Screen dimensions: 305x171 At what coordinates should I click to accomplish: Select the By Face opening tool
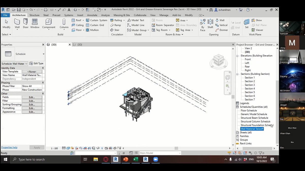pos(203,25)
